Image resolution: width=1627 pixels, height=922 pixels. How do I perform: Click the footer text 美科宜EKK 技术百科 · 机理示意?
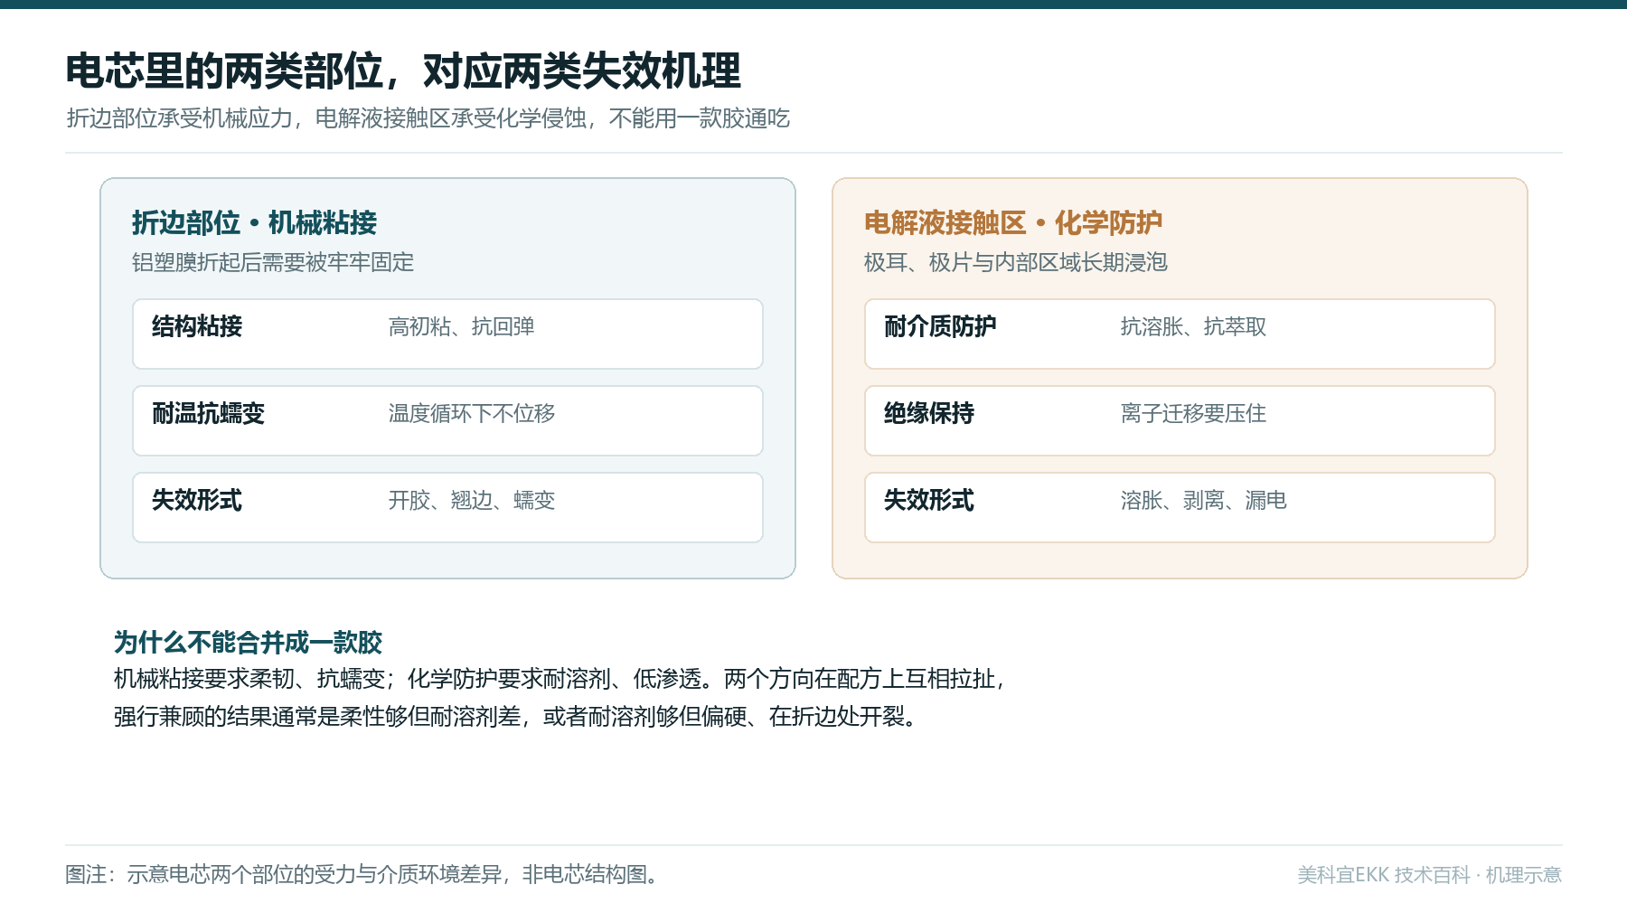(1430, 875)
